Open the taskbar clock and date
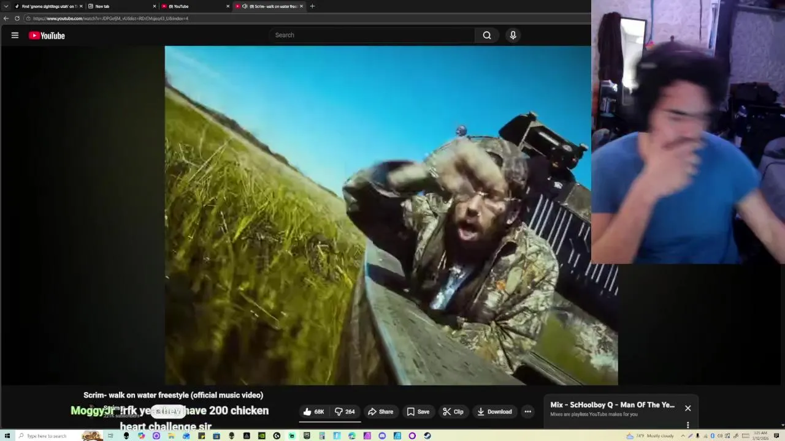Image resolution: width=785 pixels, height=441 pixels. [x=761, y=435]
